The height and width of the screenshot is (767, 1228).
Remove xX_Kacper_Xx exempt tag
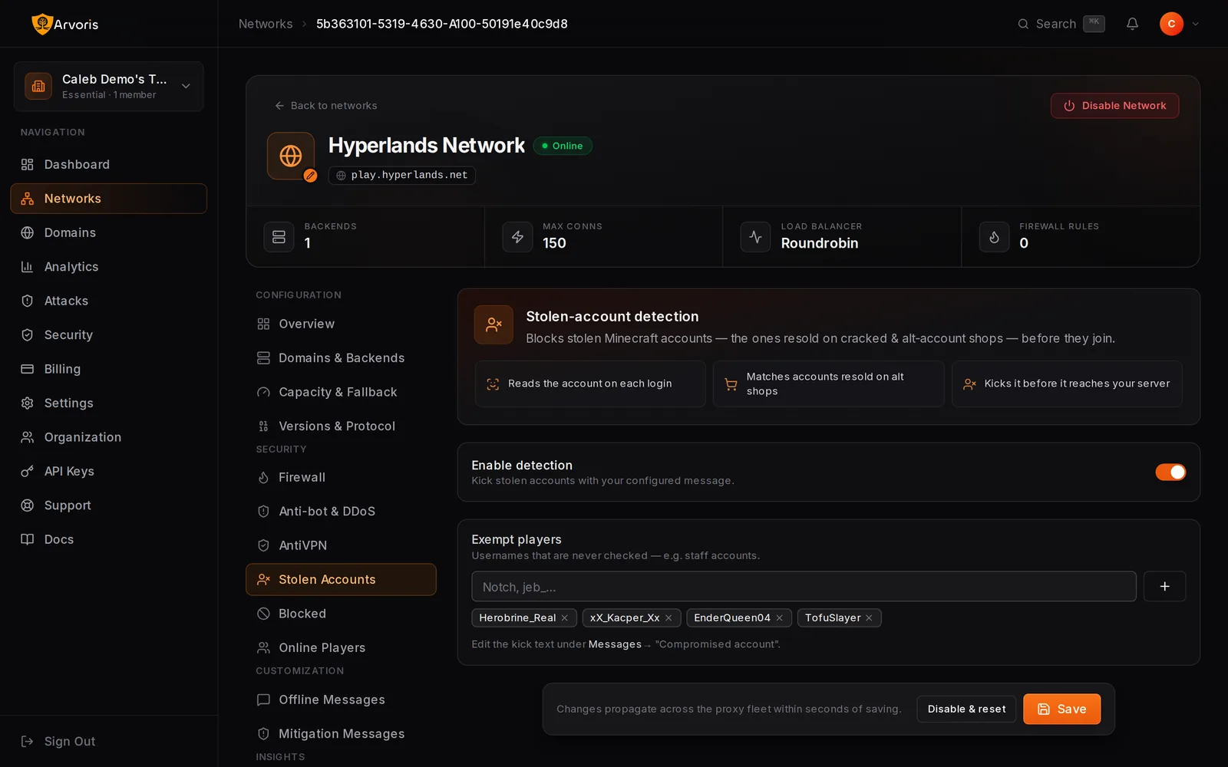(x=668, y=618)
